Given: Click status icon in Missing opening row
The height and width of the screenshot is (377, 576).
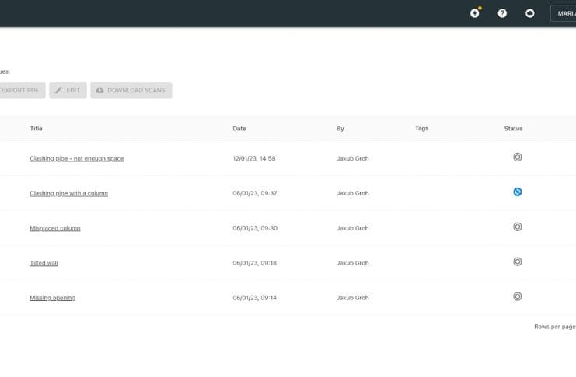Looking at the screenshot, I should pyautogui.click(x=517, y=296).
